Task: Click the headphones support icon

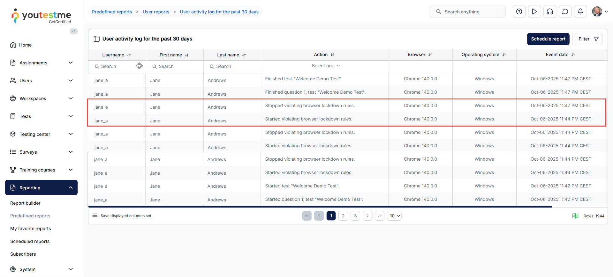Action: tap(550, 12)
